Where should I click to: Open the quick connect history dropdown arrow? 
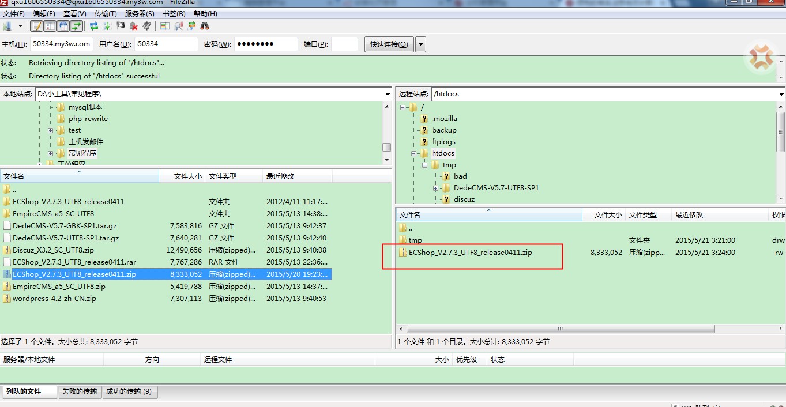[420, 44]
